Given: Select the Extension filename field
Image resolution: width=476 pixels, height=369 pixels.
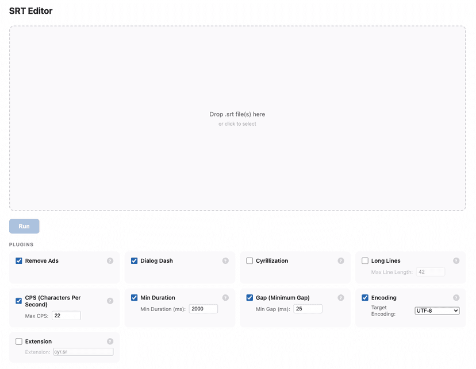Looking at the screenshot, I should coord(83,352).
